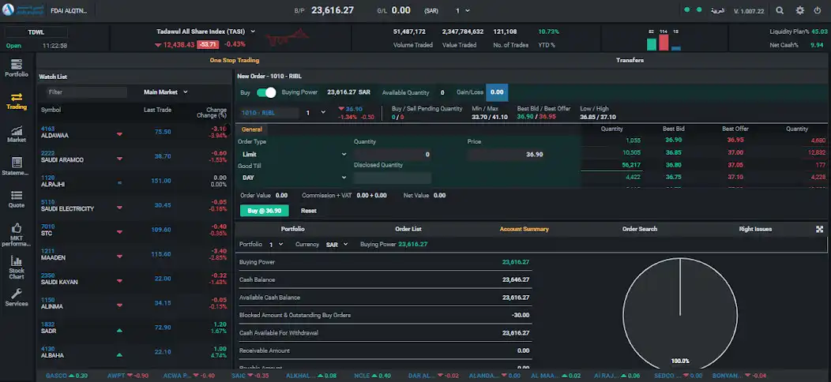Select ALBAHA in the watch list
This screenshot has width=831, height=382.
(x=134, y=352)
